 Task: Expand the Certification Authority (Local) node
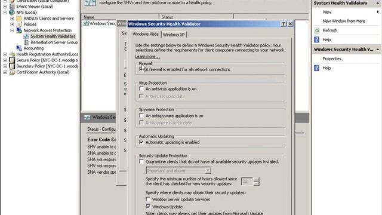tap(5, 72)
